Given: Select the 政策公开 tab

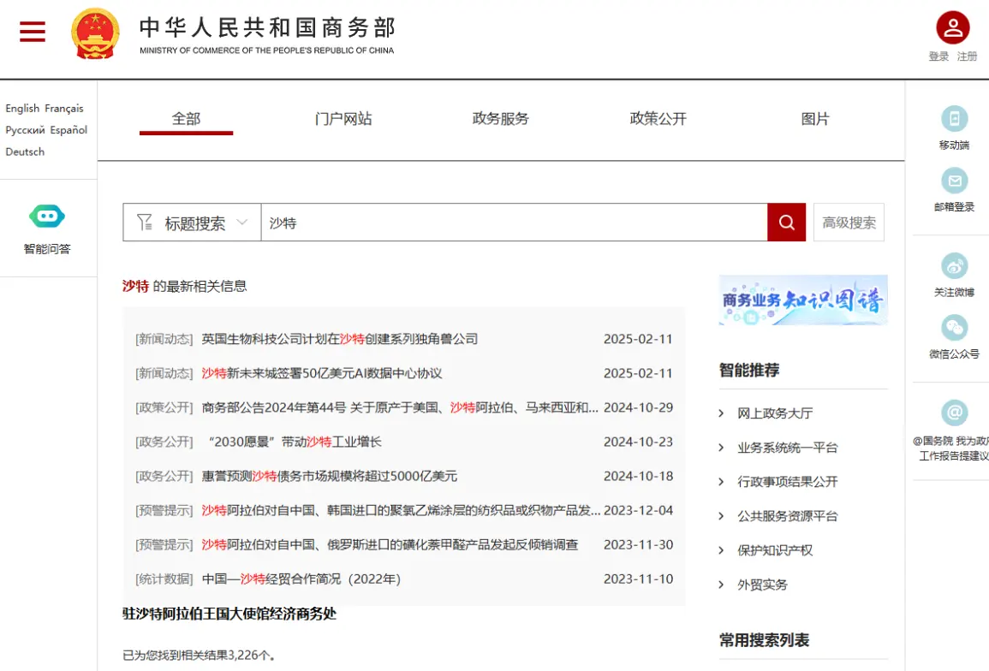Looking at the screenshot, I should click(x=658, y=119).
